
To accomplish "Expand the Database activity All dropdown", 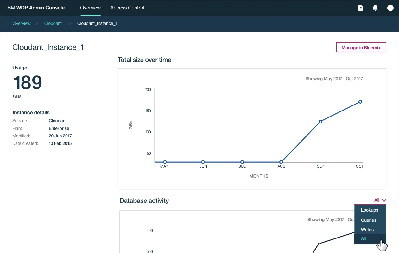I will click(x=380, y=200).
